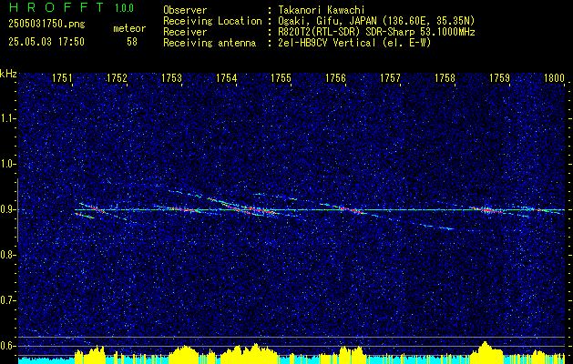The width and height of the screenshot is (573, 364).
Task: Click the 1758 time axis marker
Action: [x=445, y=78]
